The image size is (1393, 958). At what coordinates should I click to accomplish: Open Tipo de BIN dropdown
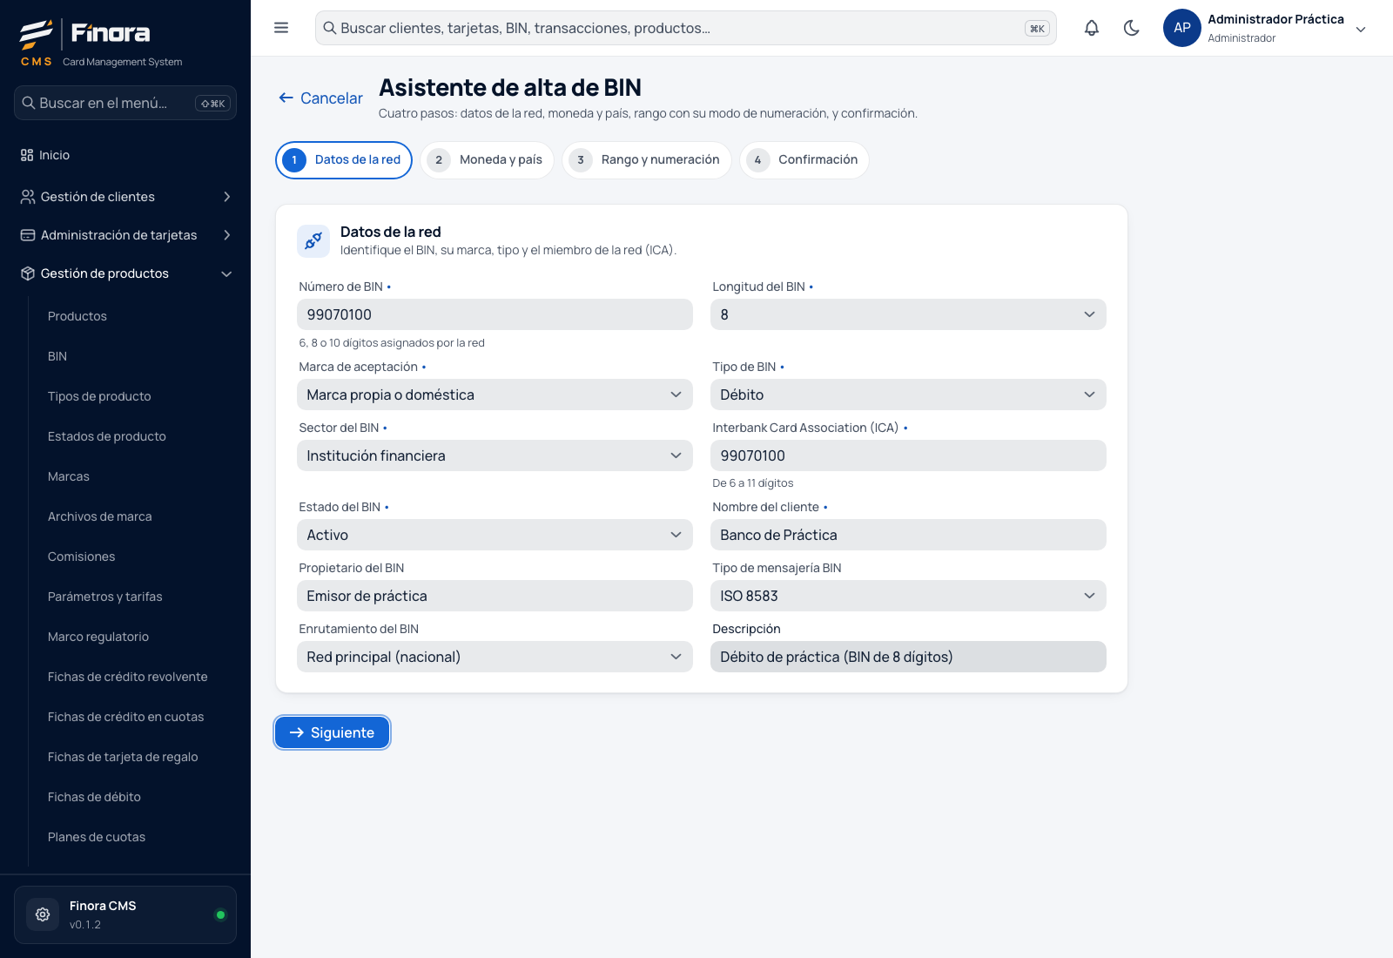(x=908, y=395)
